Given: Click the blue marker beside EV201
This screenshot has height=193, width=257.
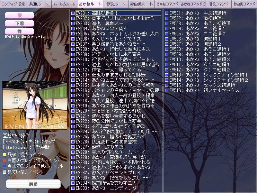Looking at the screenshot, I should coord(73,13).
